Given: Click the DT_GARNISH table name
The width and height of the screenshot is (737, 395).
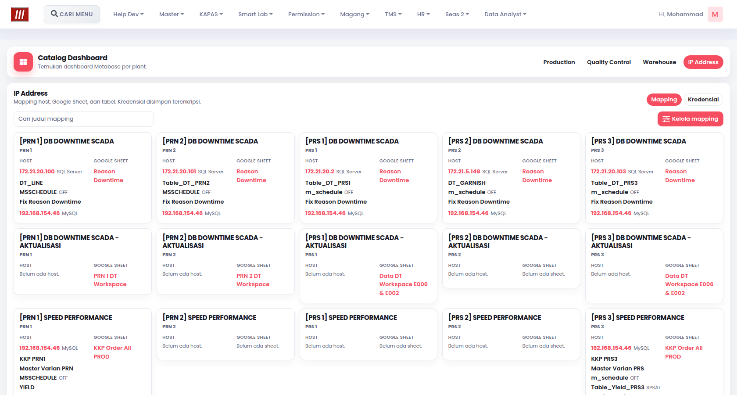Looking at the screenshot, I should [467, 183].
